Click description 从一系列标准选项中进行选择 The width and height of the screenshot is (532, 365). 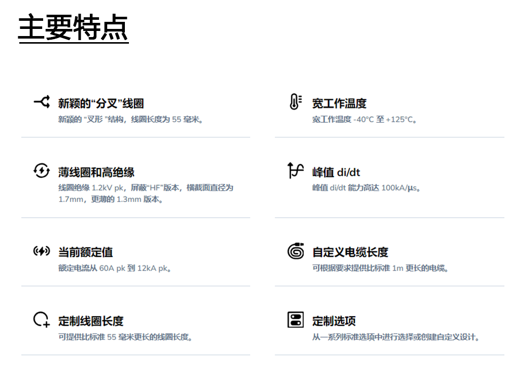tap(396, 337)
